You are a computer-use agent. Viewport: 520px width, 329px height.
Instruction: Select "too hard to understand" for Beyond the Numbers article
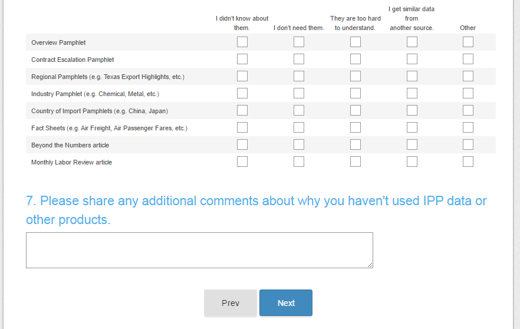356,144
